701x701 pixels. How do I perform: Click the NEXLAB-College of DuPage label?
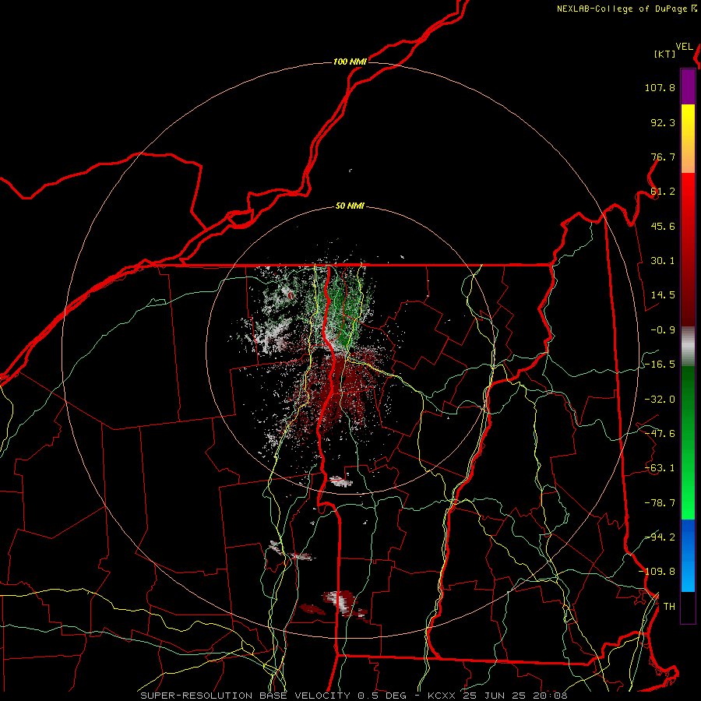(622, 9)
